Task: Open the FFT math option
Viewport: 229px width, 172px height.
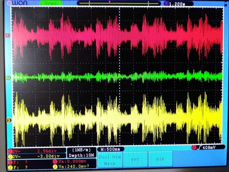Action: pos(135,160)
